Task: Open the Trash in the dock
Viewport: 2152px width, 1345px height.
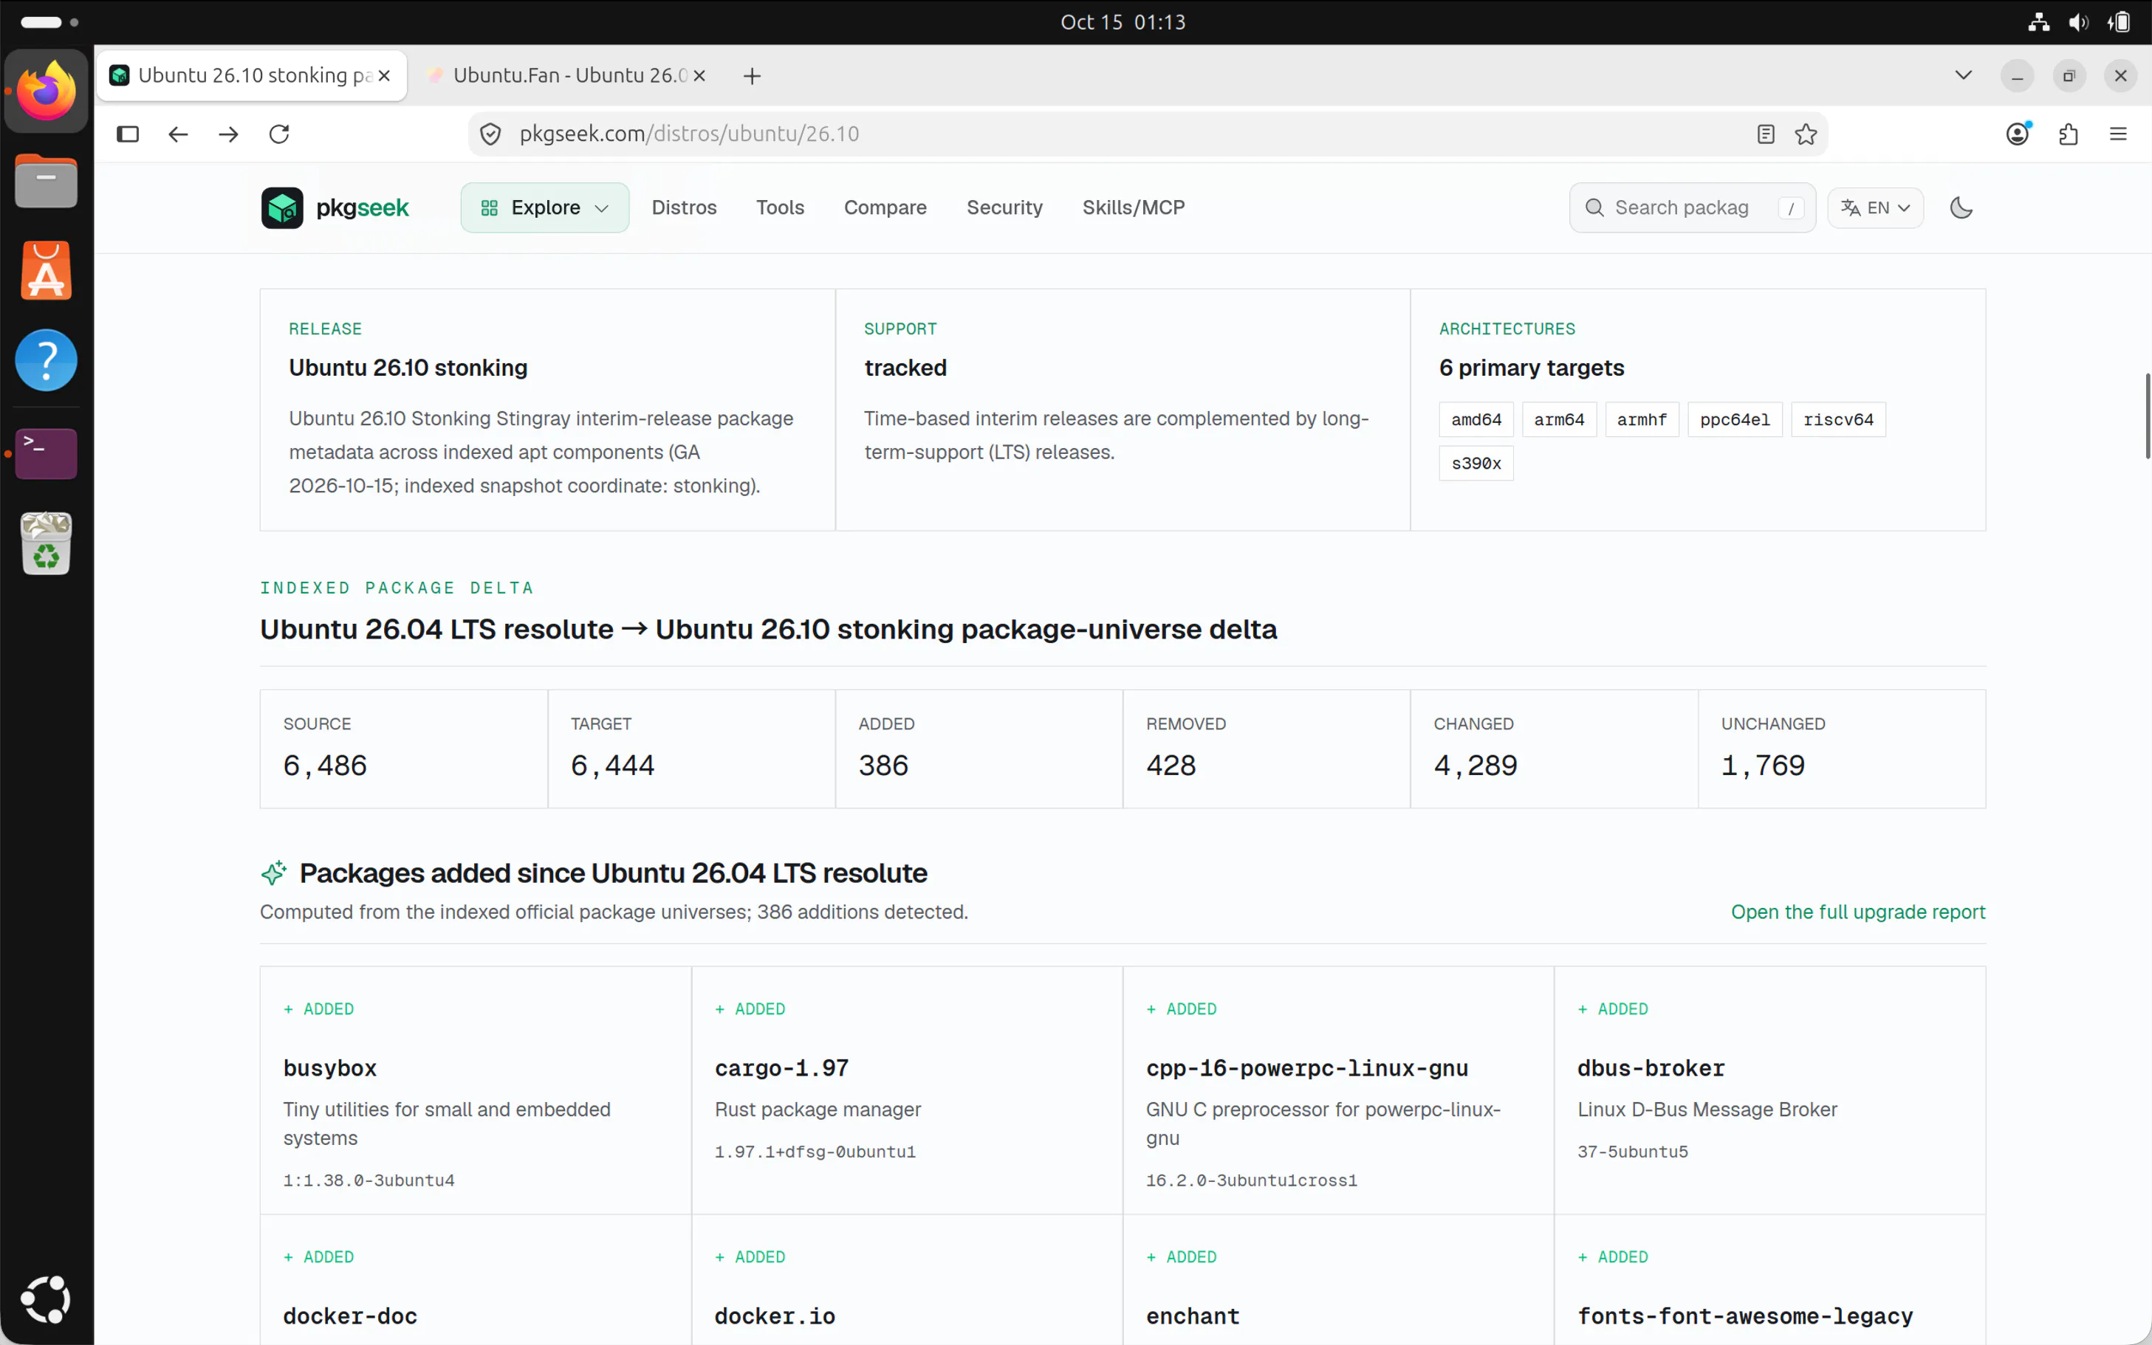Action: tap(47, 543)
